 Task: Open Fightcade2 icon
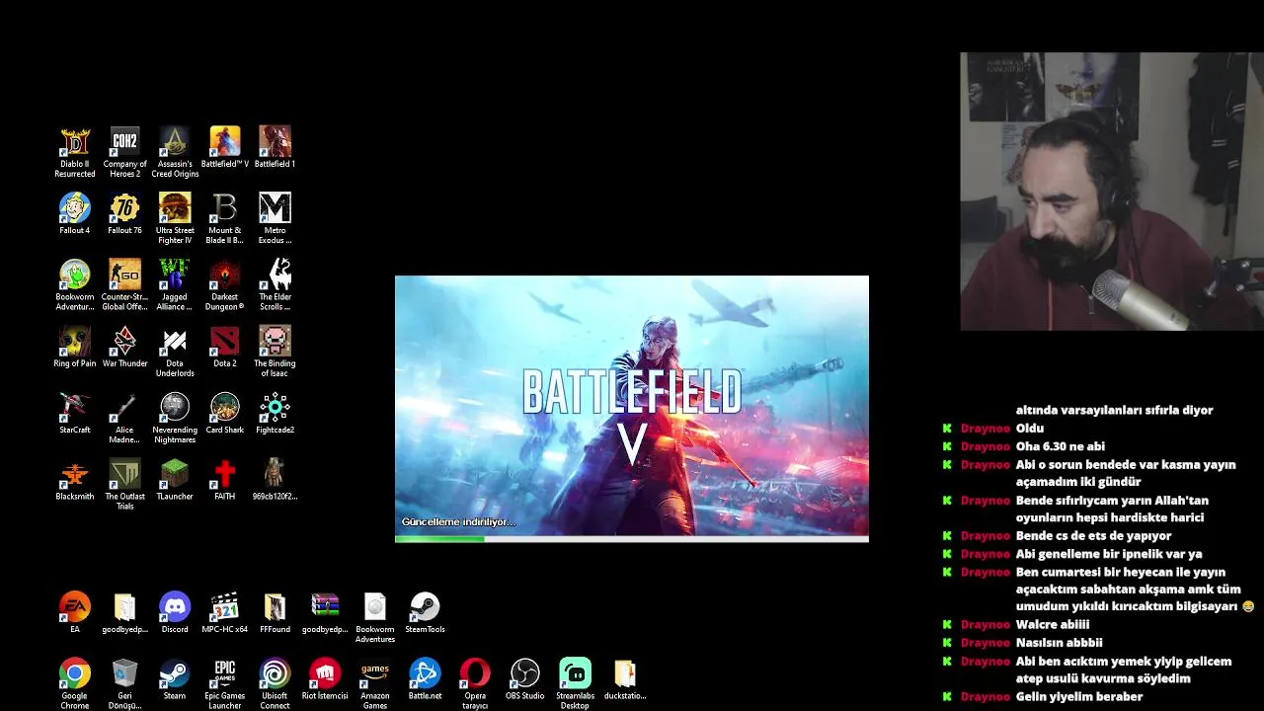point(275,413)
